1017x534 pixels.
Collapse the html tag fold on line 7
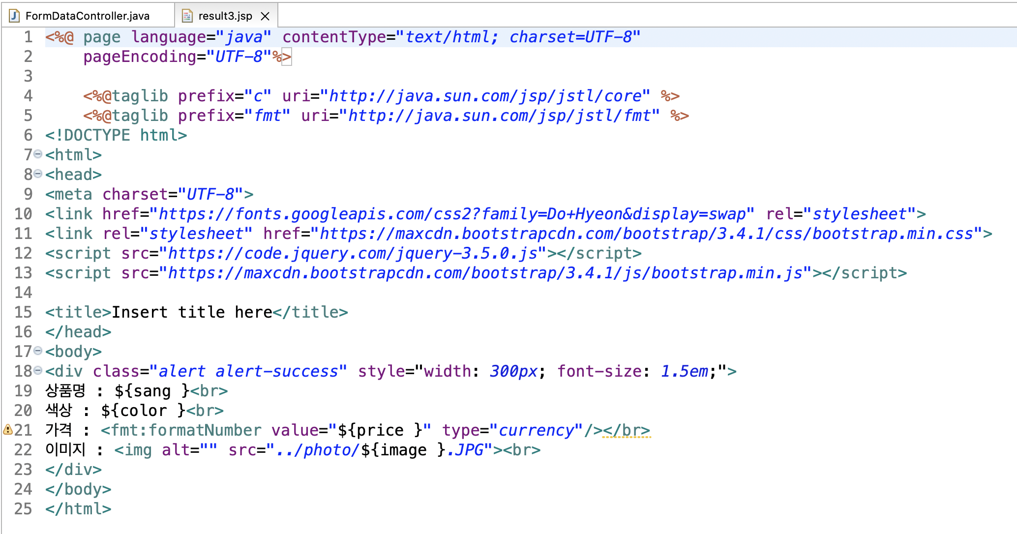(38, 154)
